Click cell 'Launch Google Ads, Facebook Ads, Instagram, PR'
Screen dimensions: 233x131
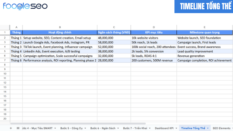tap(60, 42)
